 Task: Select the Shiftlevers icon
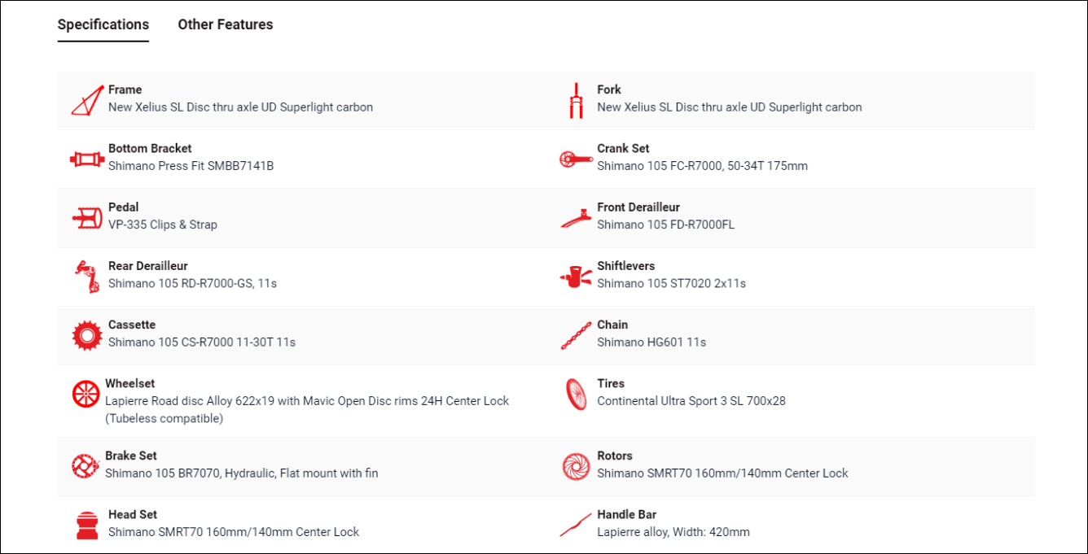[x=576, y=277]
